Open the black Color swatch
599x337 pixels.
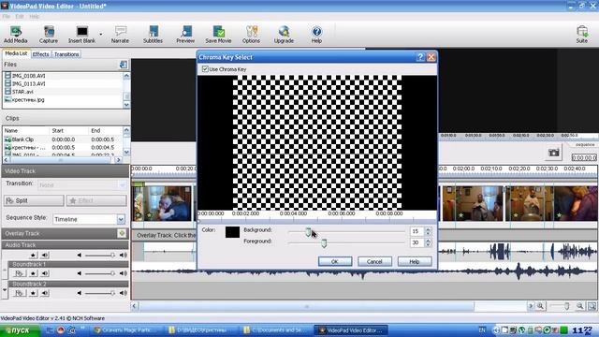click(232, 232)
